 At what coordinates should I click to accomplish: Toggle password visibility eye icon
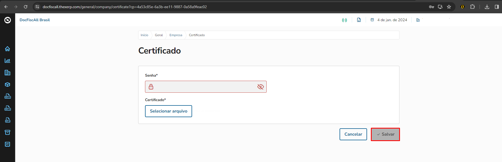[260, 87]
